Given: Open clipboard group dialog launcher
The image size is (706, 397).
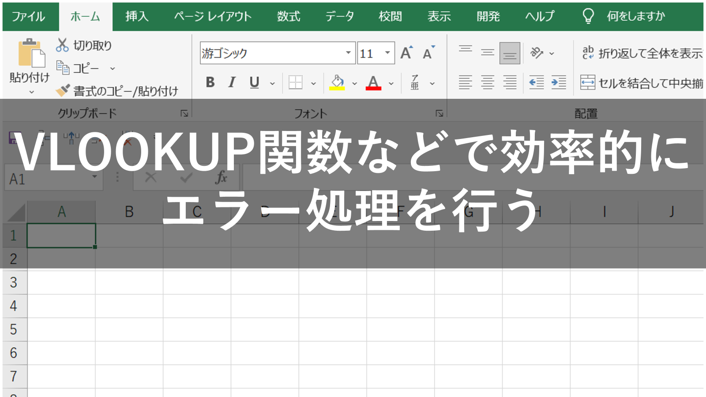Looking at the screenshot, I should click(x=184, y=113).
